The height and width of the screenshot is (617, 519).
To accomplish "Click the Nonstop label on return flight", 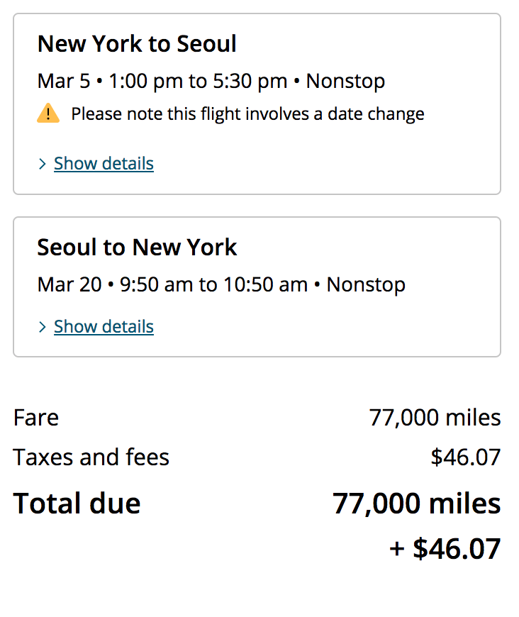I will click(x=366, y=285).
